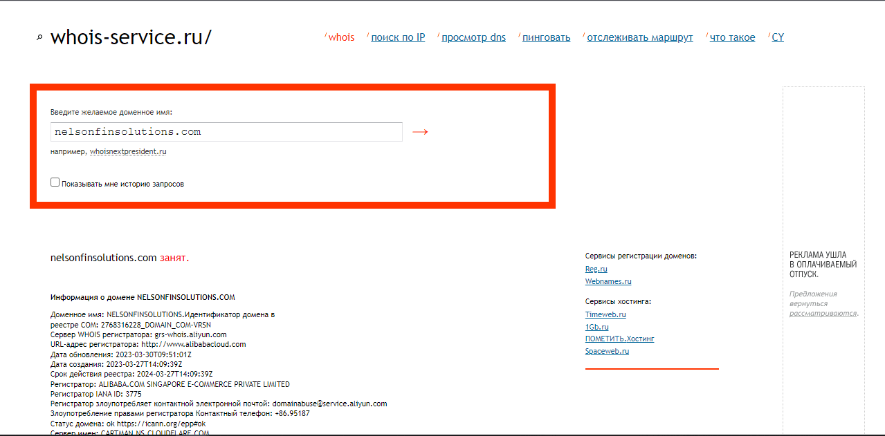Click the magnifier icon beside site title
Viewport: 885px width, 436px height.
pos(39,38)
